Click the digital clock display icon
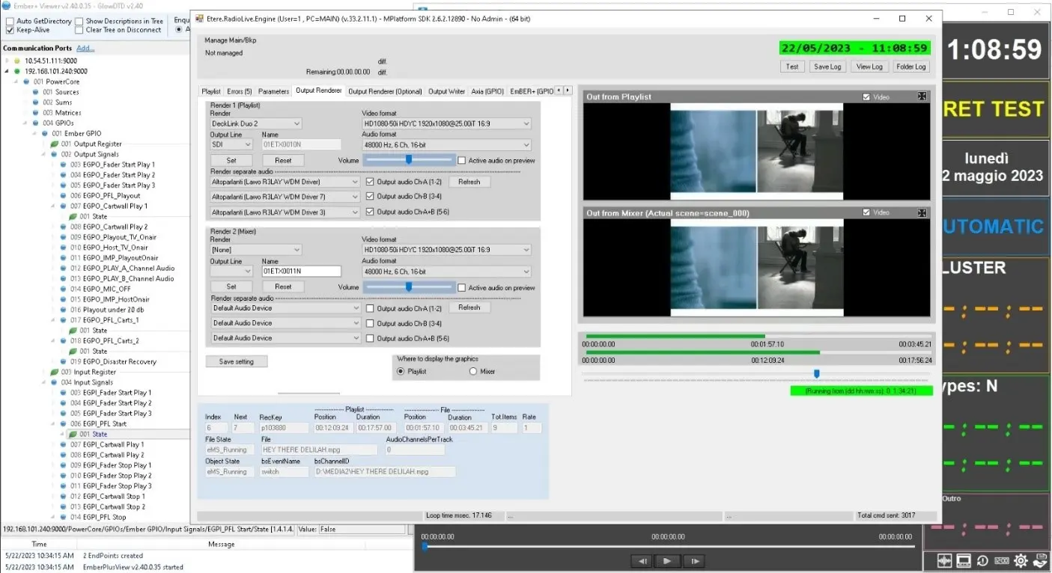 [1002, 561]
